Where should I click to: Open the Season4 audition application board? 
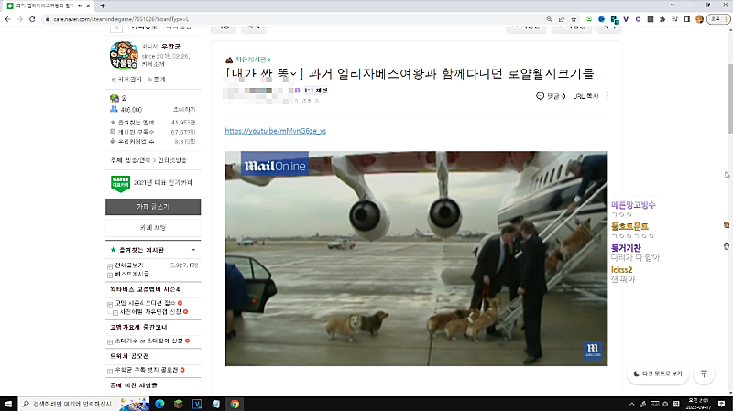click(x=145, y=303)
